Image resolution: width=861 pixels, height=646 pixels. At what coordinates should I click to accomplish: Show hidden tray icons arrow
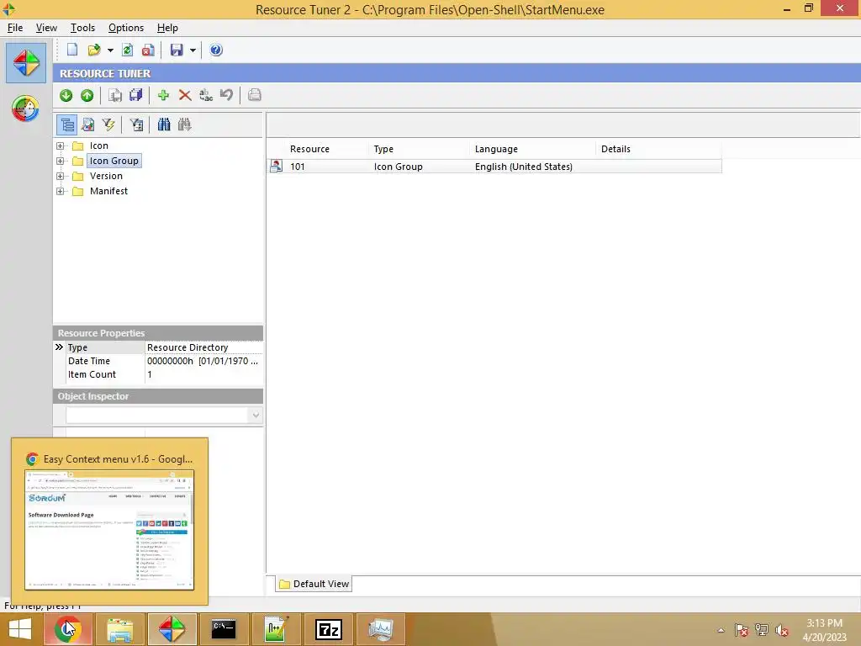pos(721,630)
